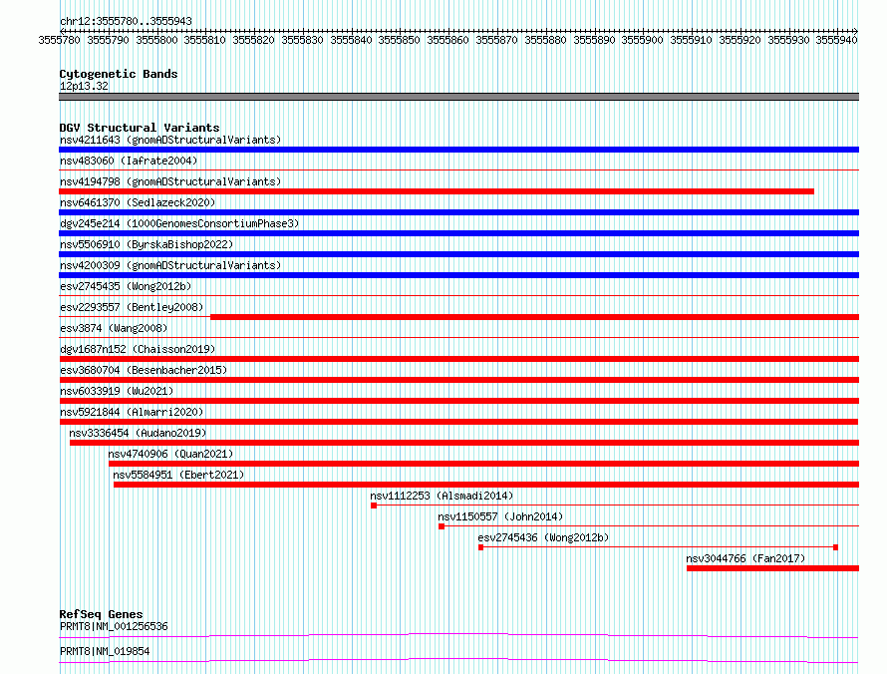The height and width of the screenshot is (674, 887).
Task: Open variant esv2745436 (Wong2012b)
Action: click(543, 537)
